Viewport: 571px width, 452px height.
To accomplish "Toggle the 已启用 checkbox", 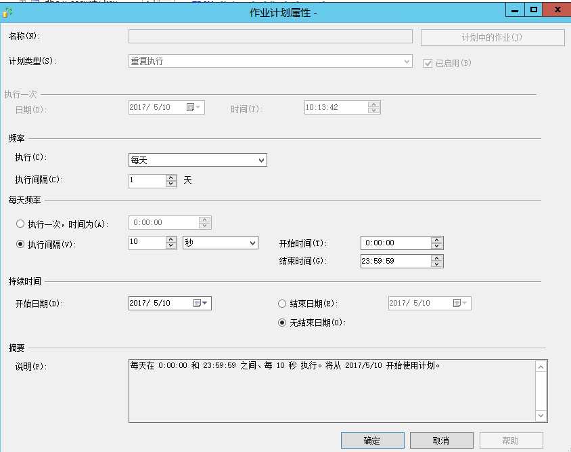I will tap(427, 62).
